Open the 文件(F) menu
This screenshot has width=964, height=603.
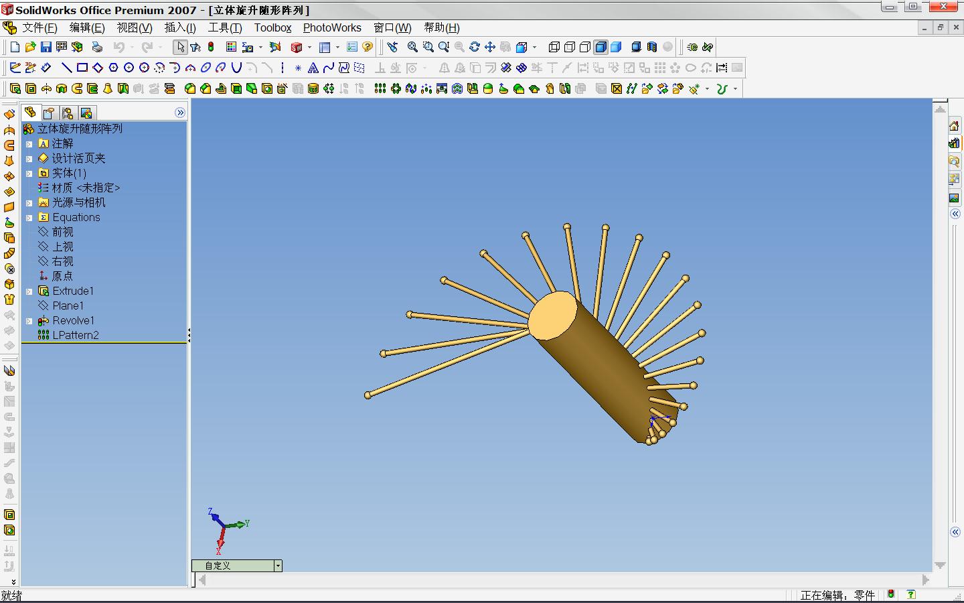point(39,27)
